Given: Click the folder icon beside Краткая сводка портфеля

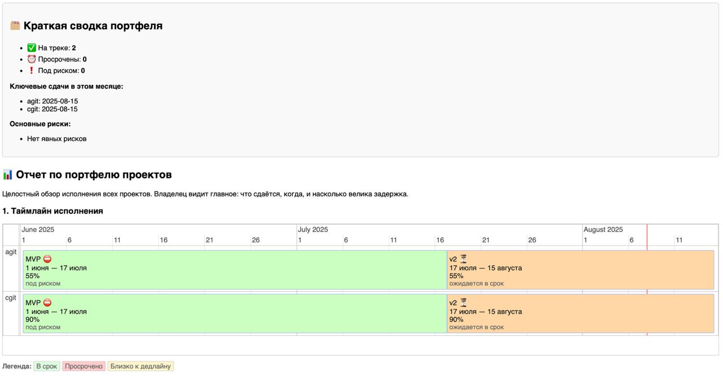Looking at the screenshot, I should 15,25.
